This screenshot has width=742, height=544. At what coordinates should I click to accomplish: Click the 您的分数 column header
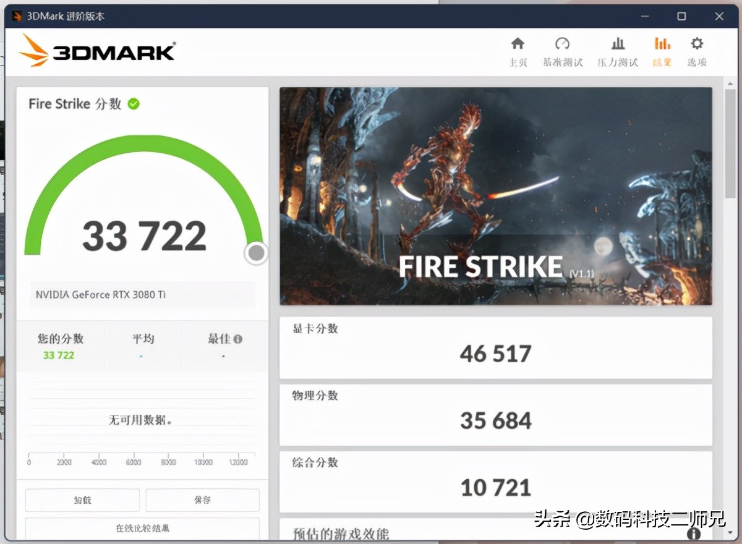(59, 339)
